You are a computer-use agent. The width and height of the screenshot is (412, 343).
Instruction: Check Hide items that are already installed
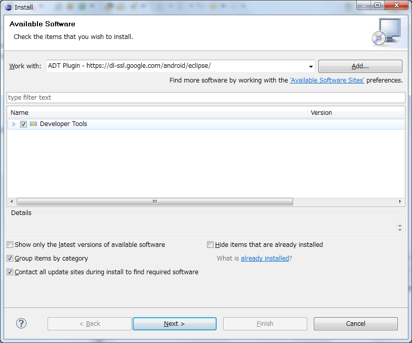click(x=210, y=245)
